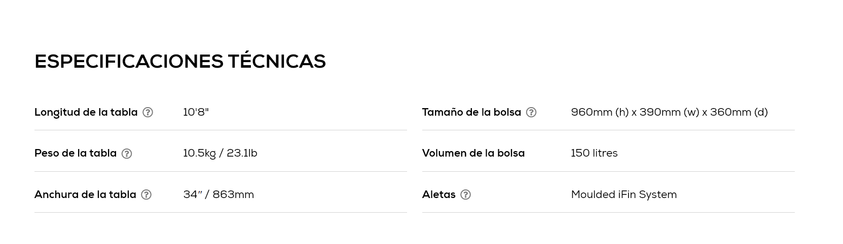Select the Tamaño de la bolsa label

click(471, 112)
